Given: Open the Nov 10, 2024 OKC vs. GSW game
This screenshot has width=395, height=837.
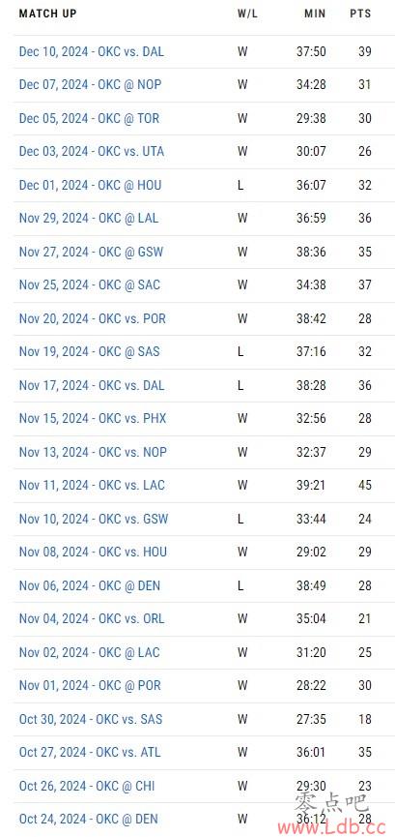Looking at the screenshot, I should 94,519.
